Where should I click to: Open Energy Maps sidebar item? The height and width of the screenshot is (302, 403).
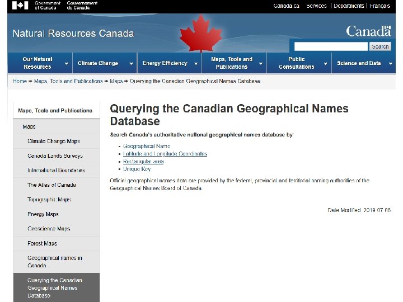(57, 214)
